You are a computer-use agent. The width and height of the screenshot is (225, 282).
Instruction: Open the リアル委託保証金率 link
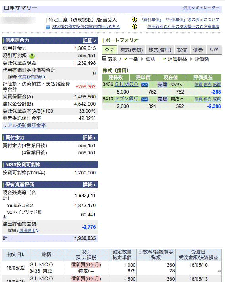pyautogui.click(x=24, y=125)
